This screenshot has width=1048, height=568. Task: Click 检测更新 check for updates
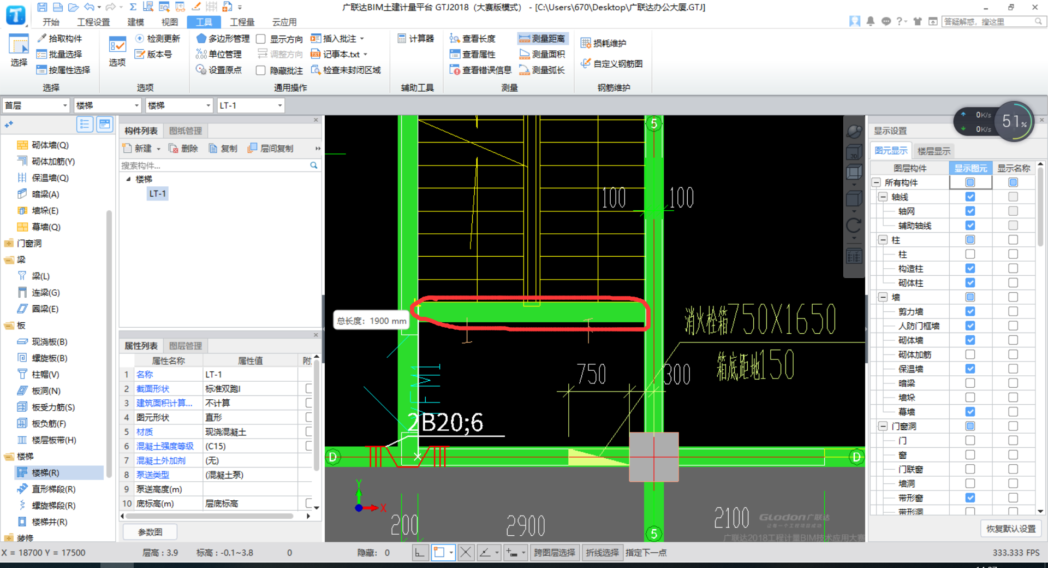tap(157, 38)
